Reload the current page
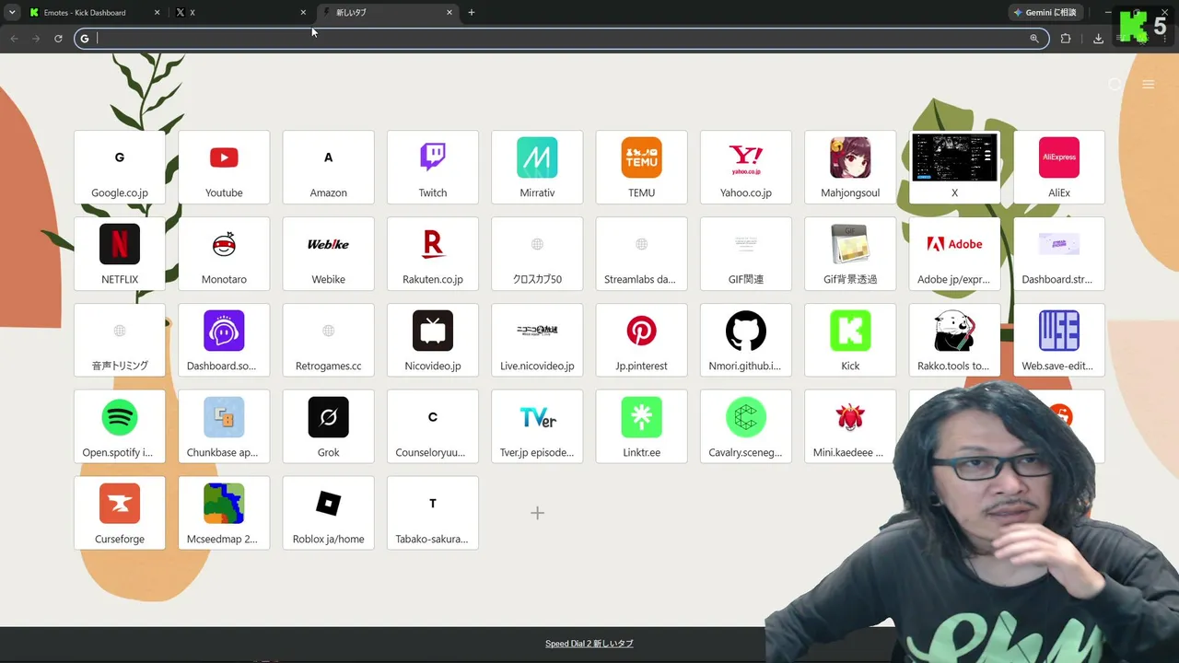The image size is (1179, 663). coord(58,39)
